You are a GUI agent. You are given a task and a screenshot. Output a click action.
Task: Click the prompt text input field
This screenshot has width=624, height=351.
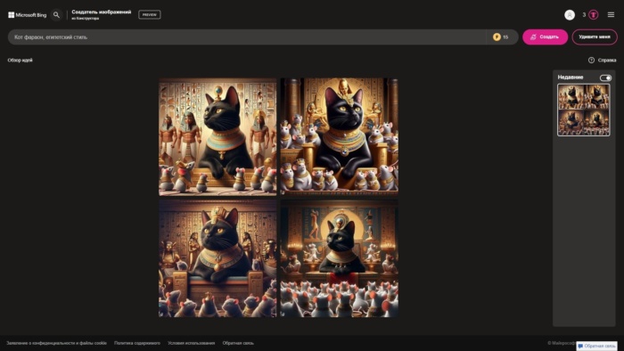(247, 37)
